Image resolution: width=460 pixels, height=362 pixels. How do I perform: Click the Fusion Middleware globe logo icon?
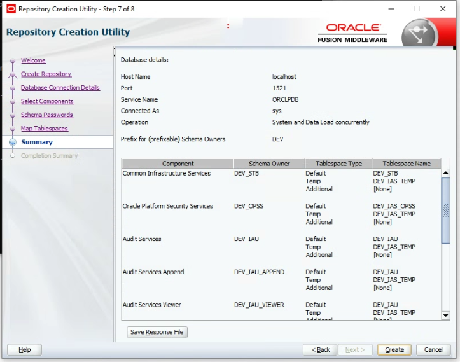tap(419, 33)
